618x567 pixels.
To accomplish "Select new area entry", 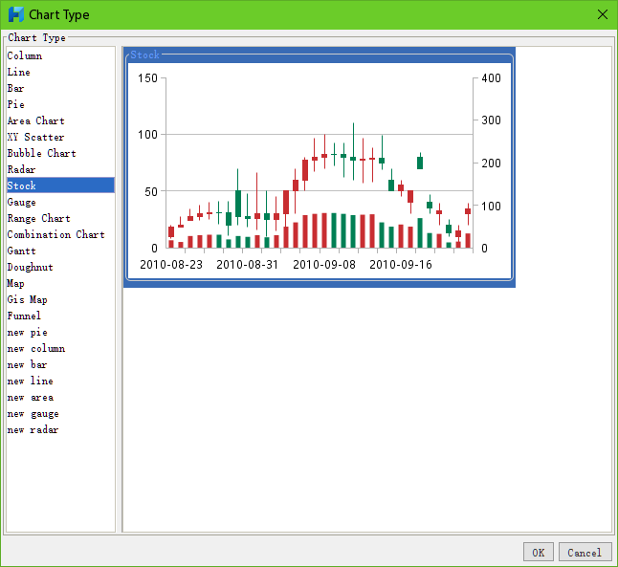I will [60, 398].
